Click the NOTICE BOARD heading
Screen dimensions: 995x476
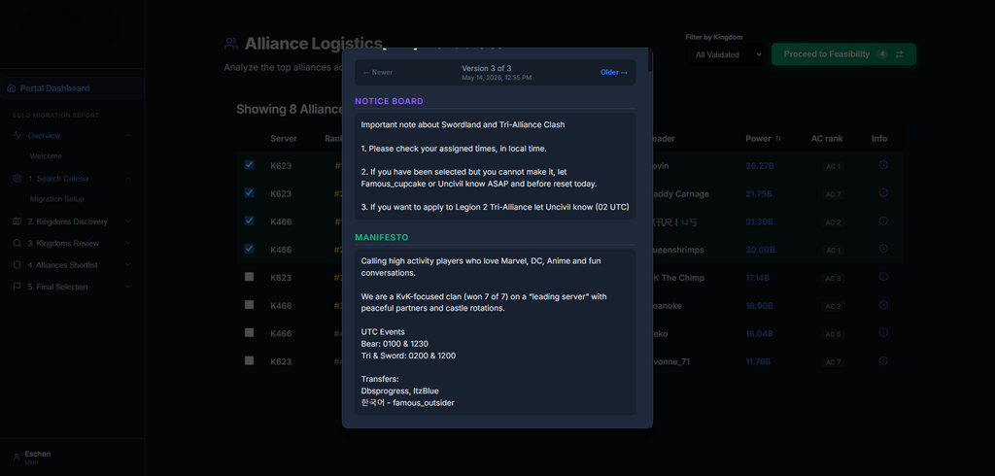(389, 101)
